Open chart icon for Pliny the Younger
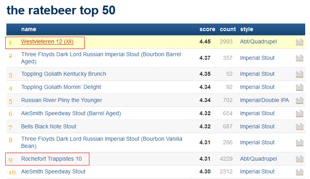 tap(300, 100)
